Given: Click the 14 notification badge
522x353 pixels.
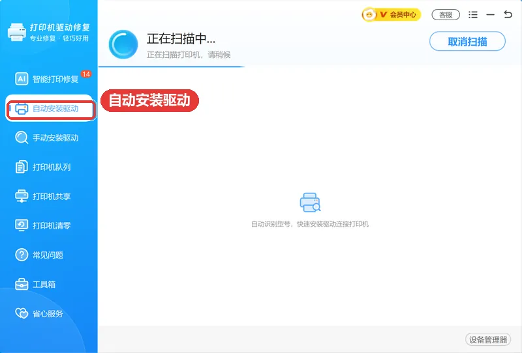Looking at the screenshot, I should 86,74.
